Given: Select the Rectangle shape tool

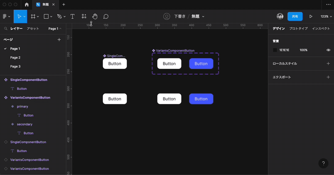Looking at the screenshot, I should point(46,16).
